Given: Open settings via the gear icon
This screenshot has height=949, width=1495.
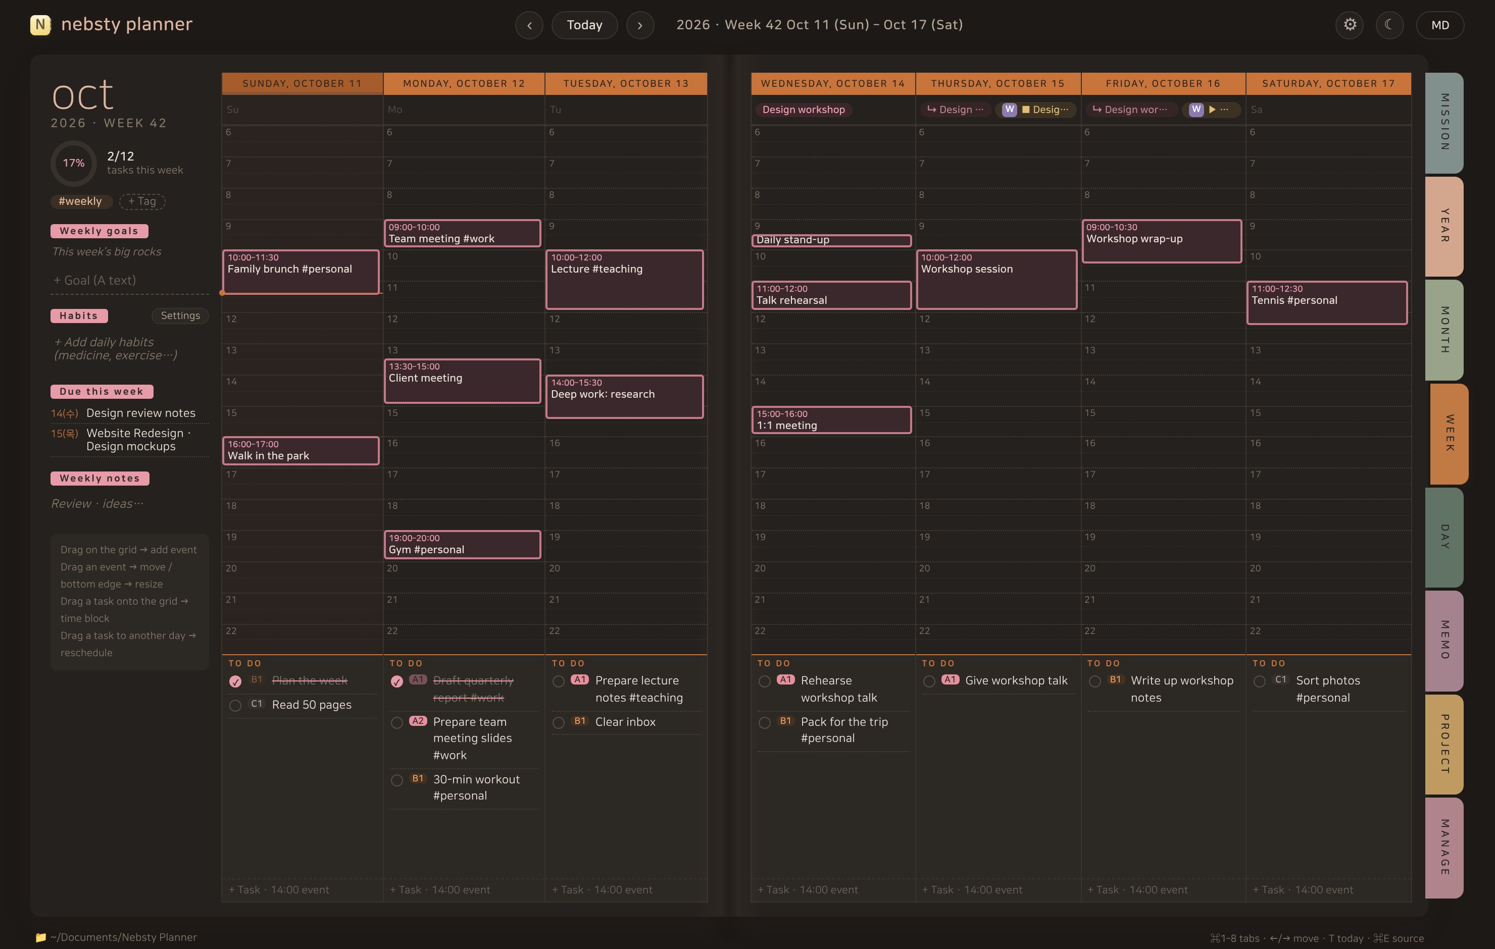Looking at the screenshot, I should tap(1349, 25).
